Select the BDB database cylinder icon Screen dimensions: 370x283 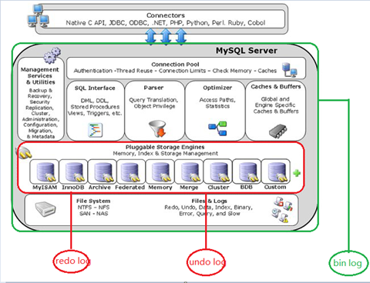247,171
